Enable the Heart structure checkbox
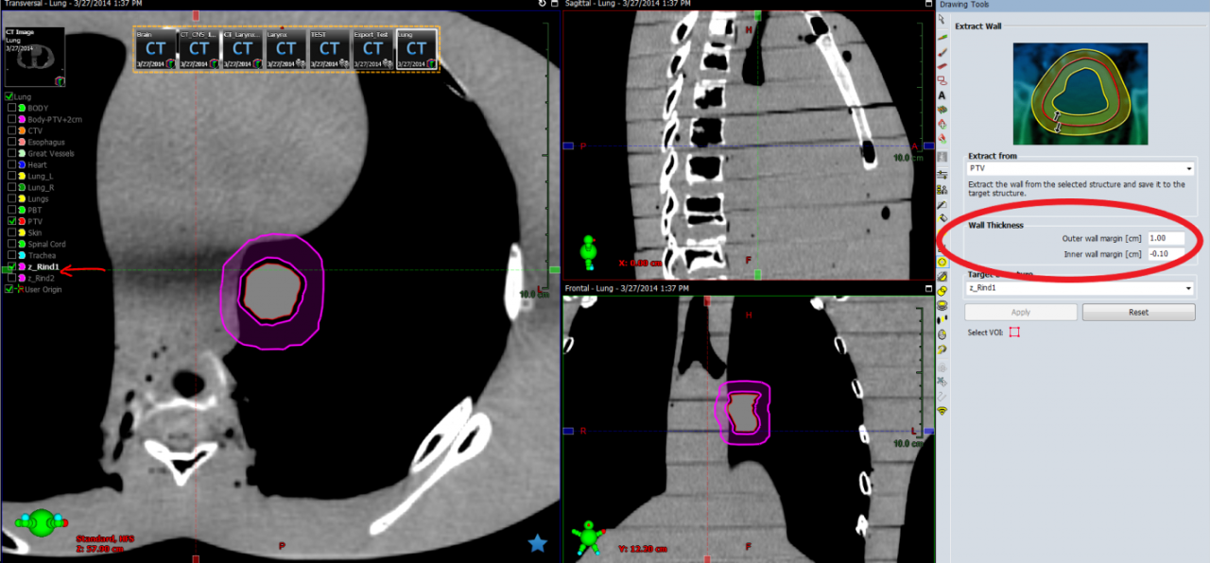The height and width of the screenshot is (563, 1210). [x=12, y=164]
